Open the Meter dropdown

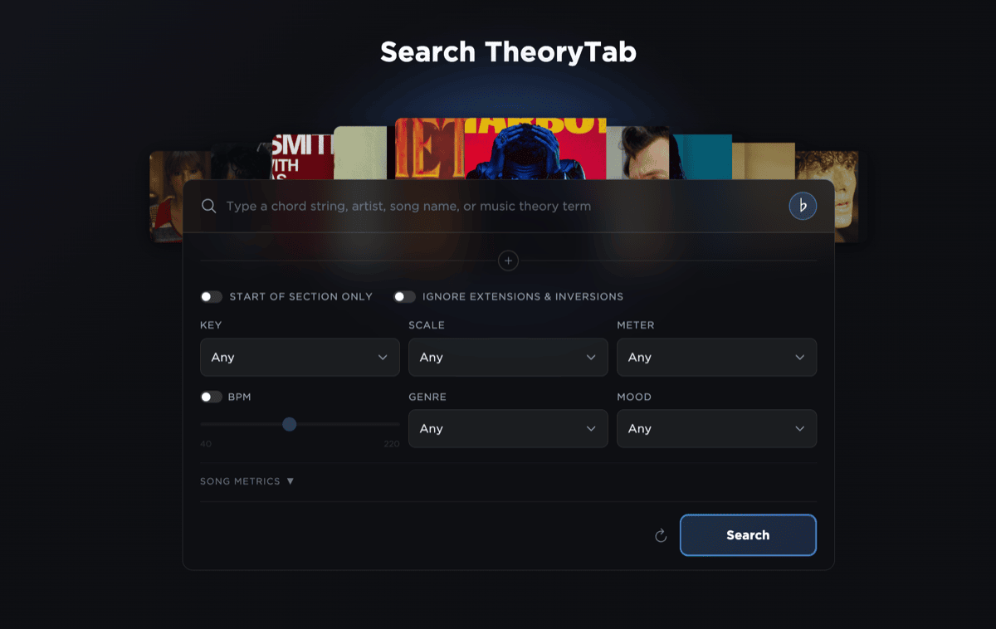click(716, 357)
